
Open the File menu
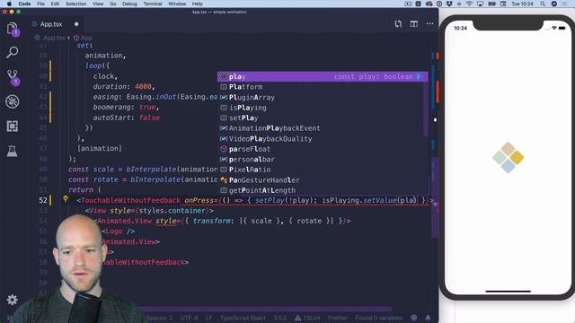tap(40, 4)
